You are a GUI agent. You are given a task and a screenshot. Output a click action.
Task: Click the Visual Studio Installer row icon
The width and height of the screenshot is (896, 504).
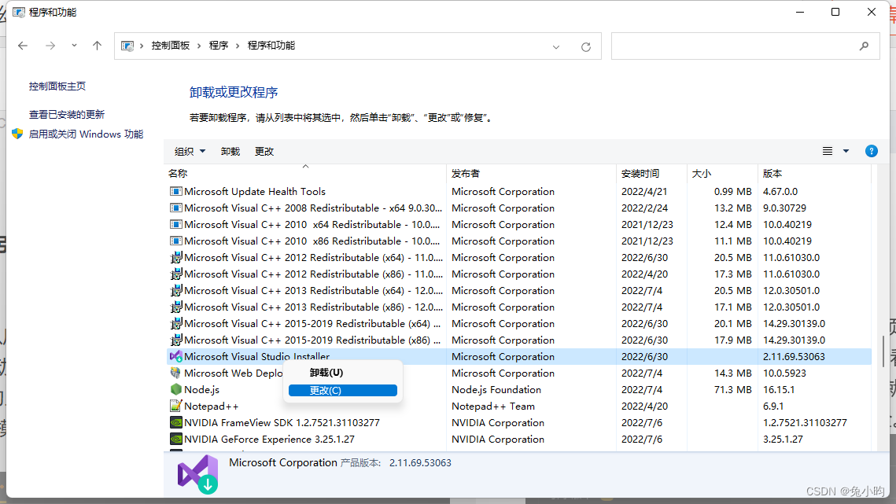tap(176, 356)
